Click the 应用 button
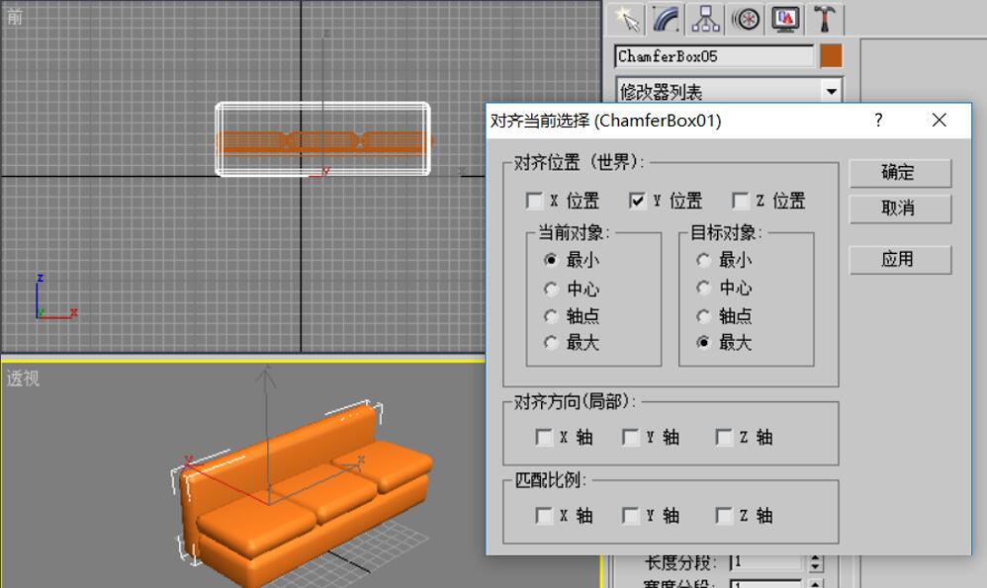987x588 pixels. click(899, 259)
